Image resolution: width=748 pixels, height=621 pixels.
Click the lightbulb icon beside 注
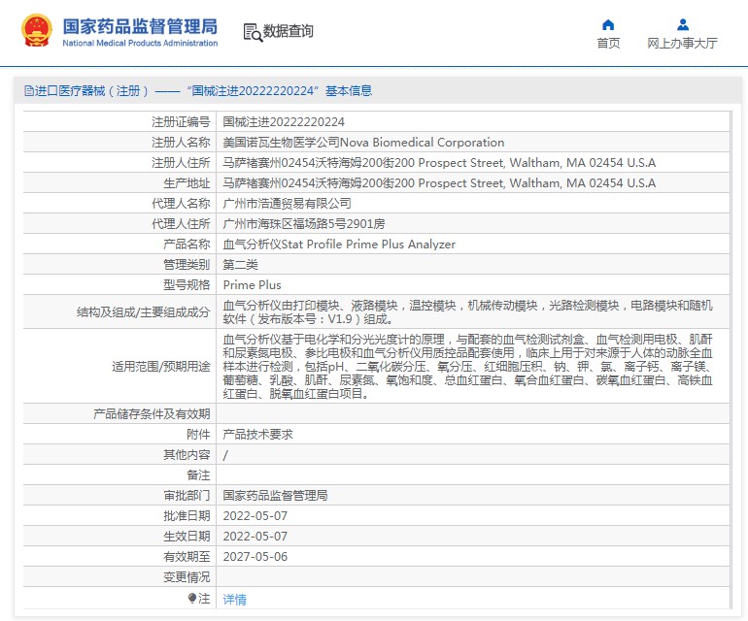click(x=192, y=598)
